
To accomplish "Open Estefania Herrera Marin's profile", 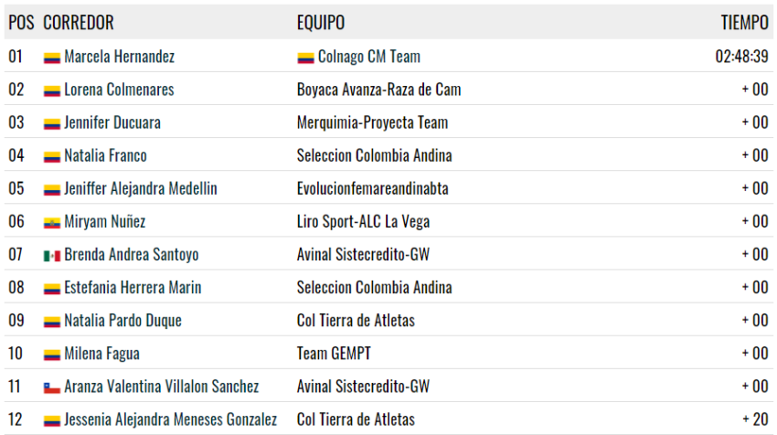I will point(133,287).
